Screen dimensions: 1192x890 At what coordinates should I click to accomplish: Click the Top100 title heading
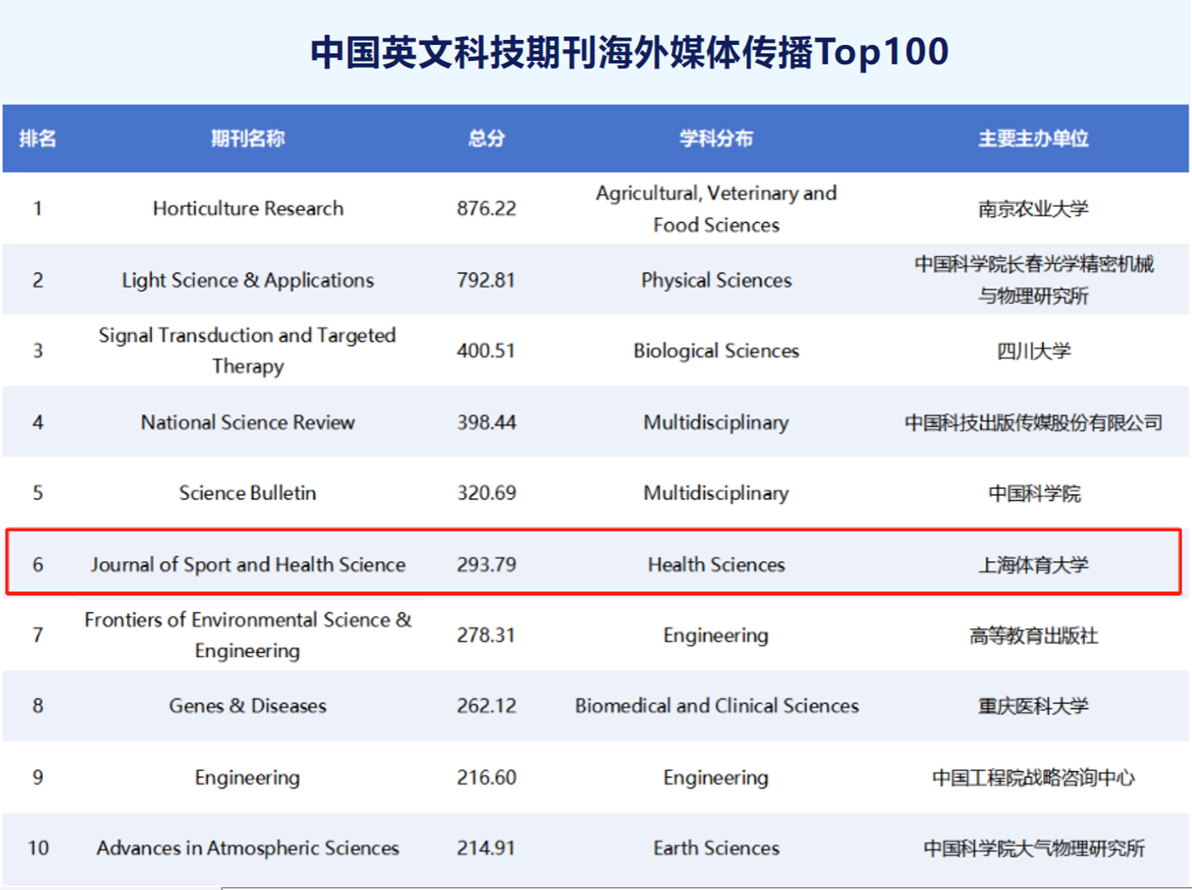pos(629,53)
